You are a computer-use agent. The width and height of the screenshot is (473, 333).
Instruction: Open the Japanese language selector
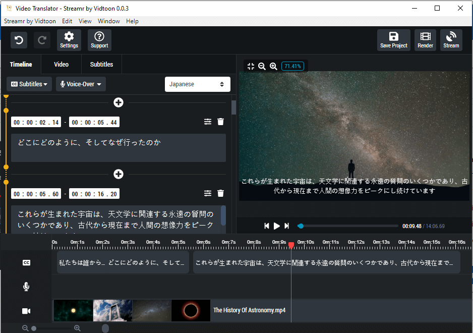[197, 84]
